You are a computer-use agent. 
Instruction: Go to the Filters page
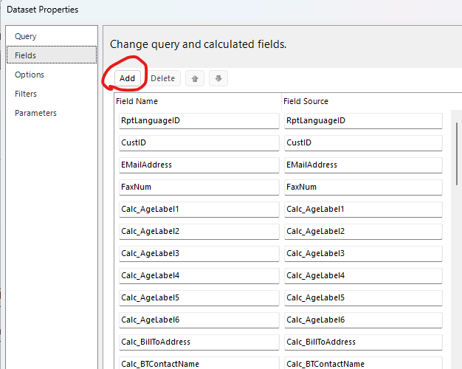(x=26, y=94)
